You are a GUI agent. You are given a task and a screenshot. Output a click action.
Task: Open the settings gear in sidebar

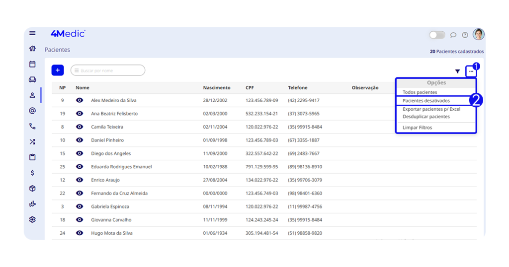coord(32,219)
